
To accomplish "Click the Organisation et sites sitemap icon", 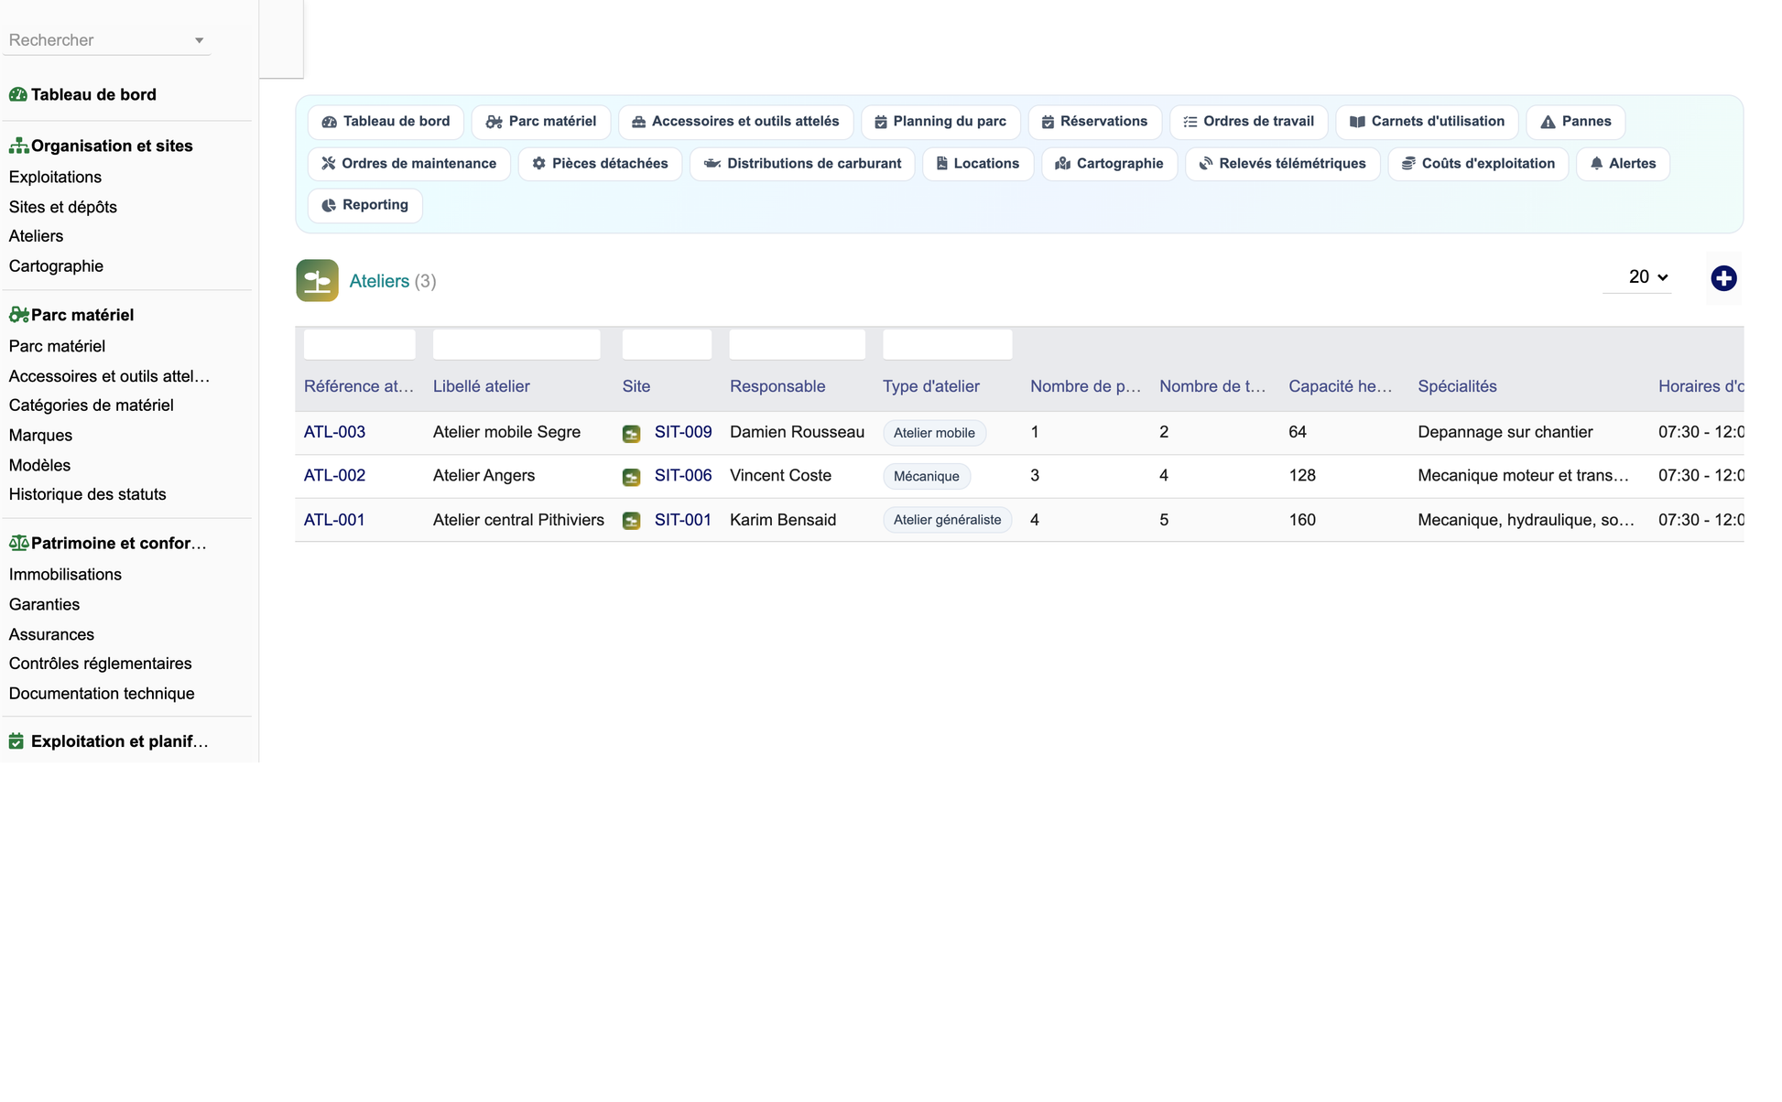I will point(18,146).
